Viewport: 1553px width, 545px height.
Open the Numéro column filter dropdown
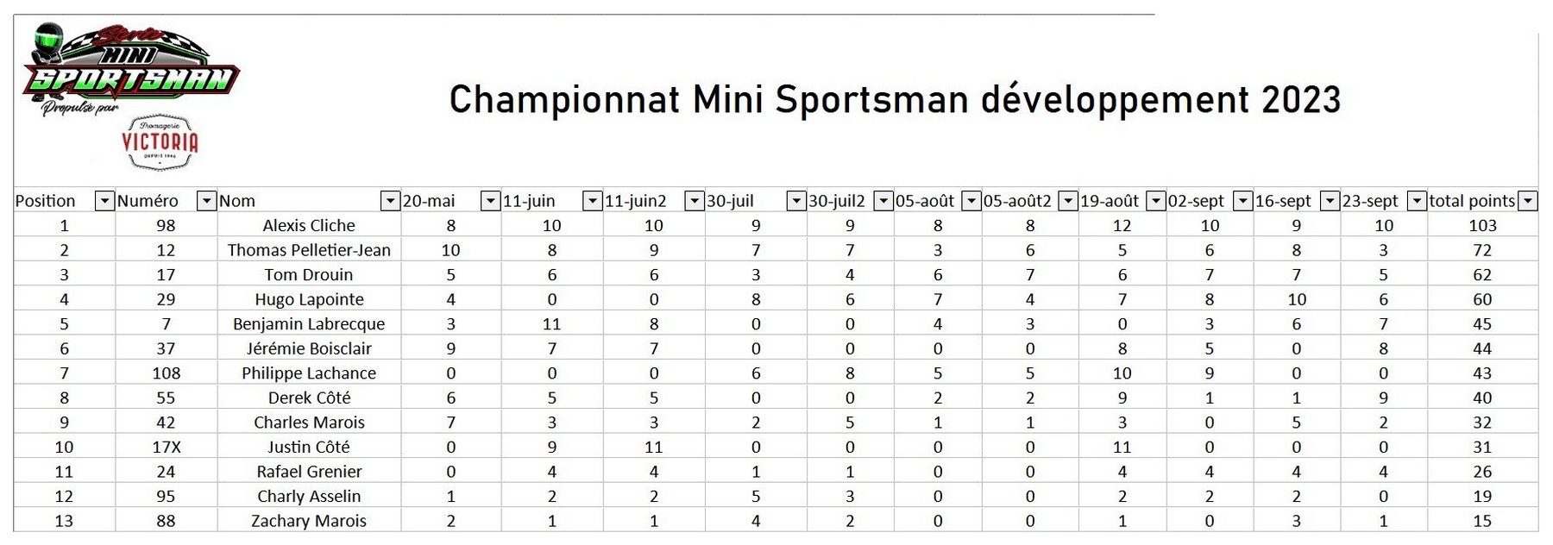coord(207,201)
